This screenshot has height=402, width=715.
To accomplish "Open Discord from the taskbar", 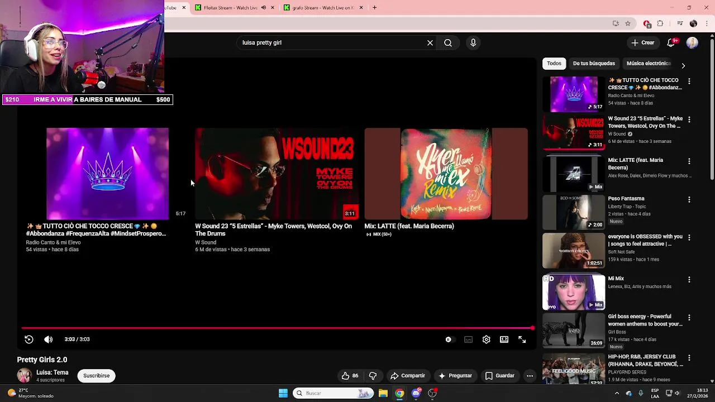I will point(416,393).
